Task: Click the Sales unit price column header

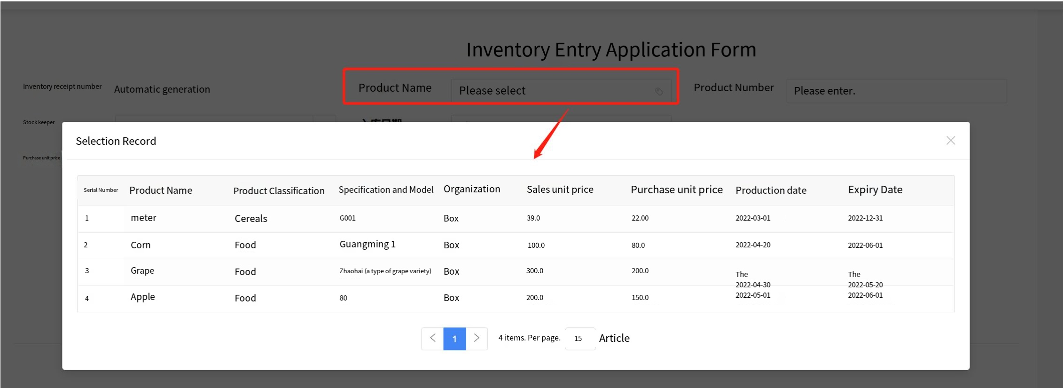Action: [560, 190]
